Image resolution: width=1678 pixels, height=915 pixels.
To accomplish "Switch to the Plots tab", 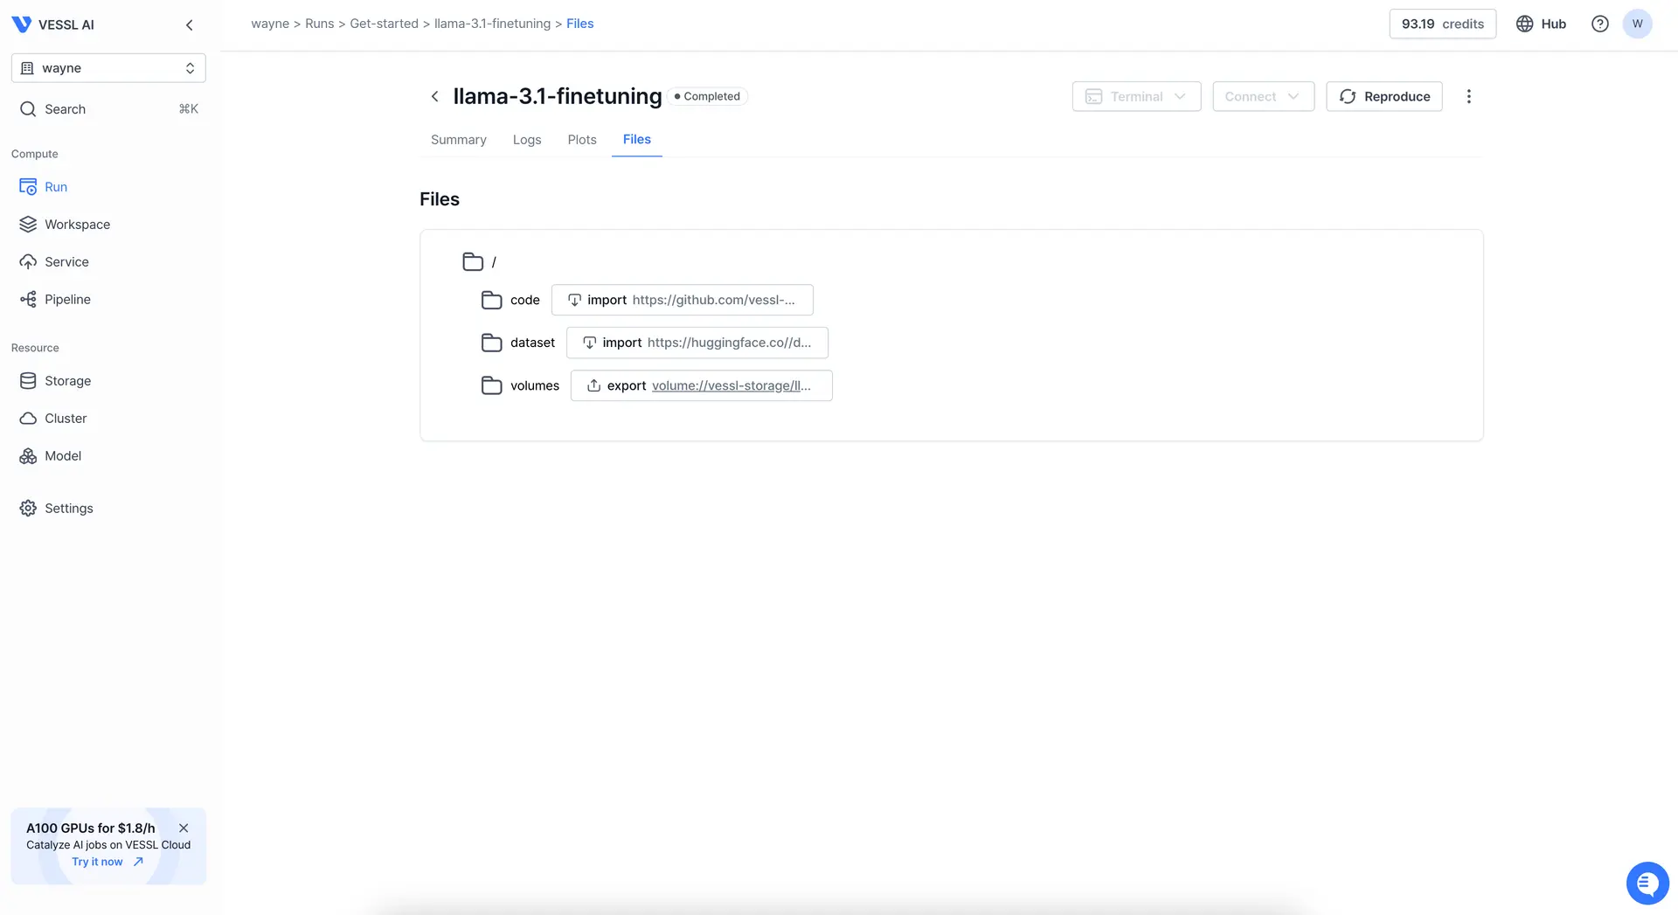I will tap(582, 140).
